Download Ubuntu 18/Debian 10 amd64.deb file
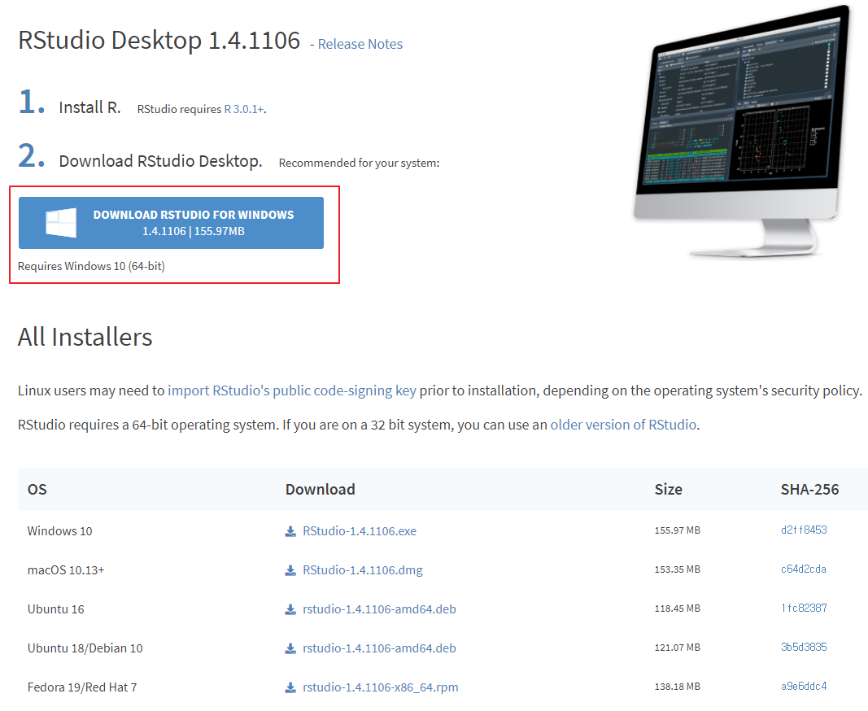 (x=379, y=648)
